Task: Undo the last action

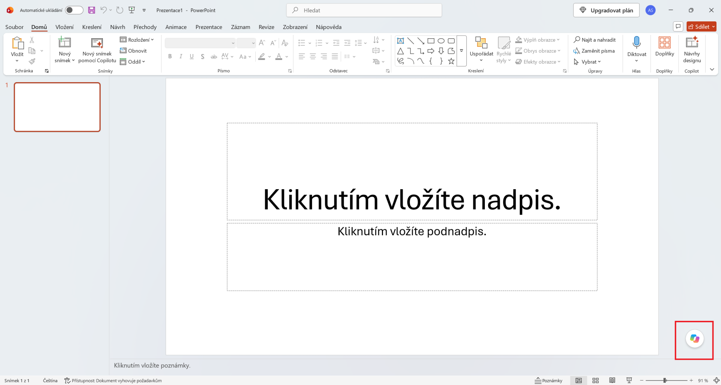Action: [x=103, y=10]
